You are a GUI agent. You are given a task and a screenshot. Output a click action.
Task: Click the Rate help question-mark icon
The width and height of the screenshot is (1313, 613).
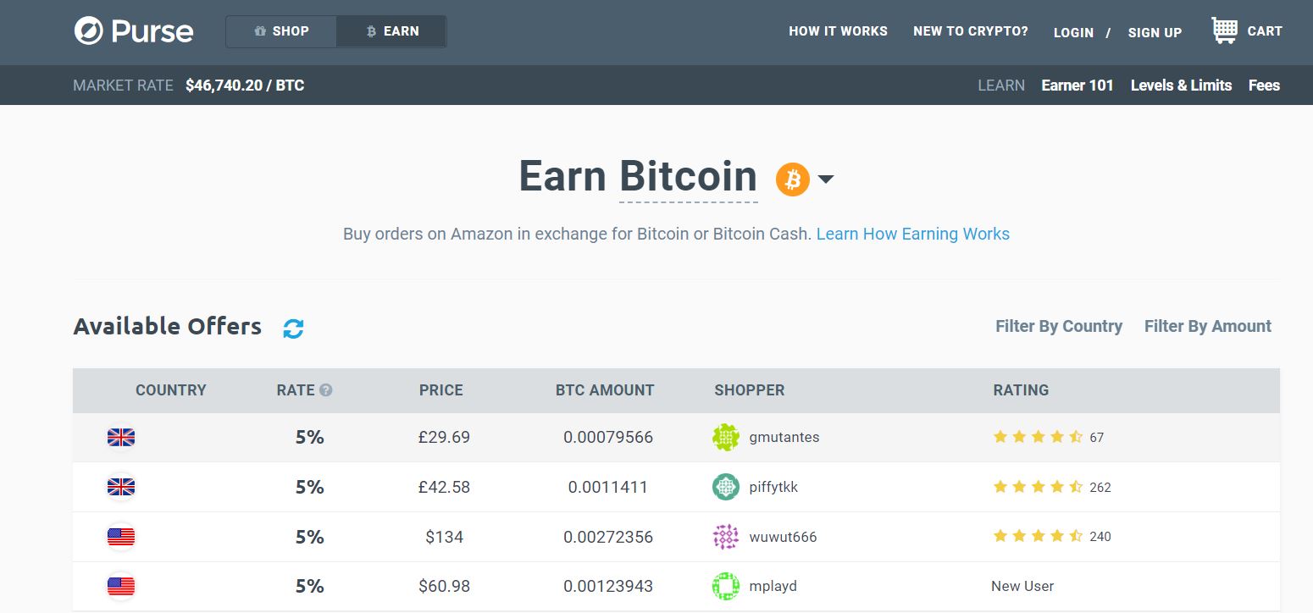[x=326, y=390]
